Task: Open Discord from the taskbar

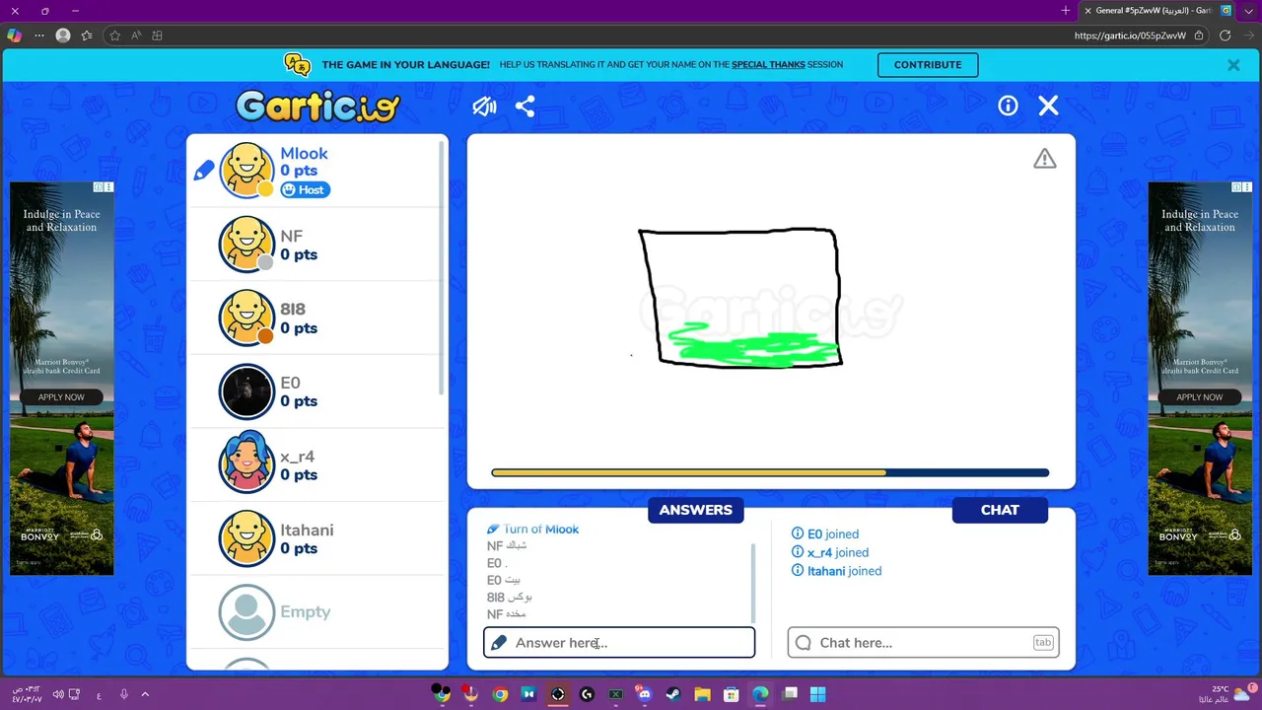Action: 644,694
